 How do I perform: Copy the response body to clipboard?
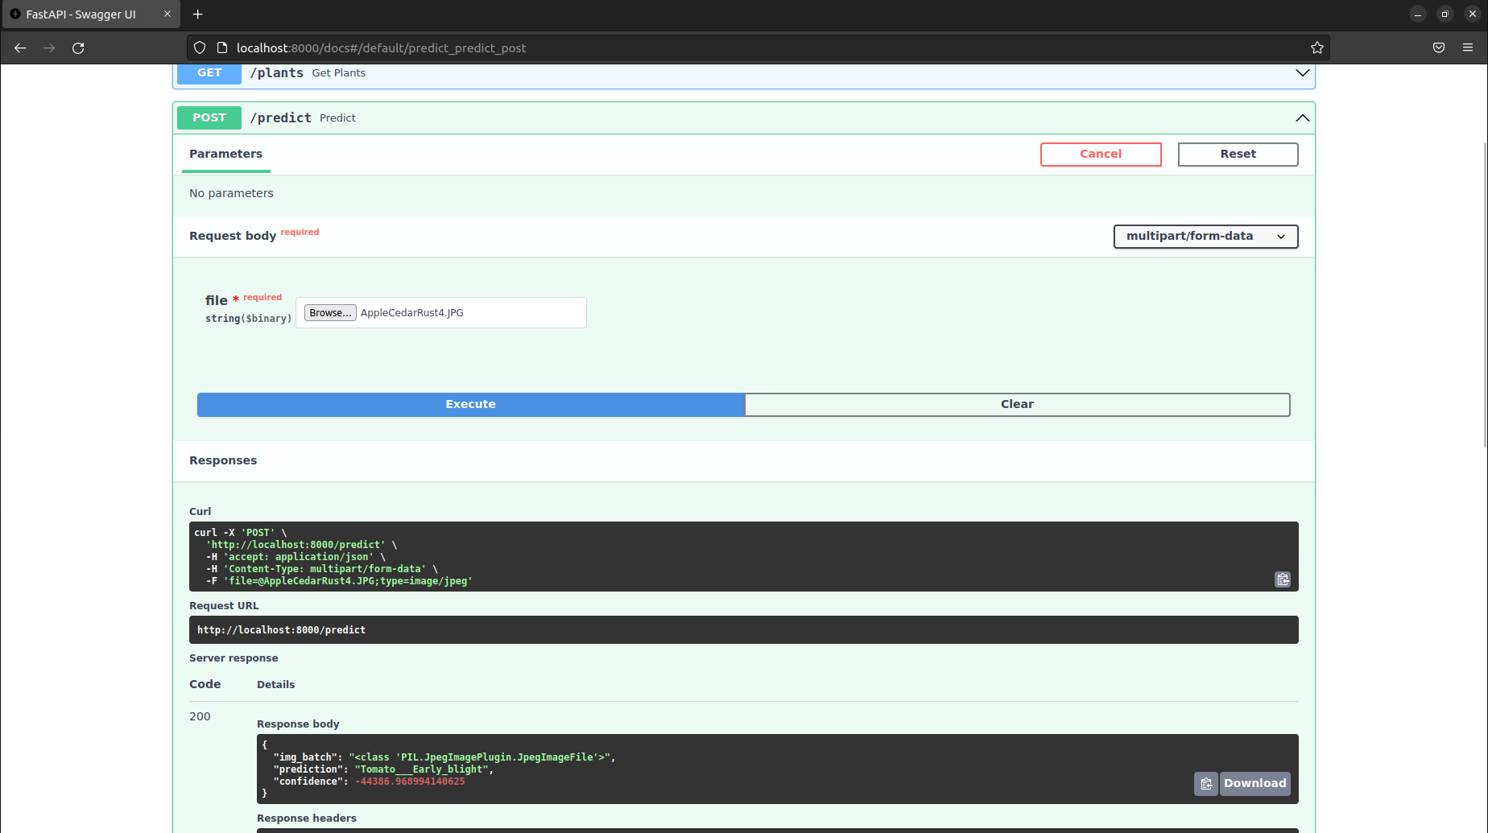pyautogui.click(x=1205, y=783)
